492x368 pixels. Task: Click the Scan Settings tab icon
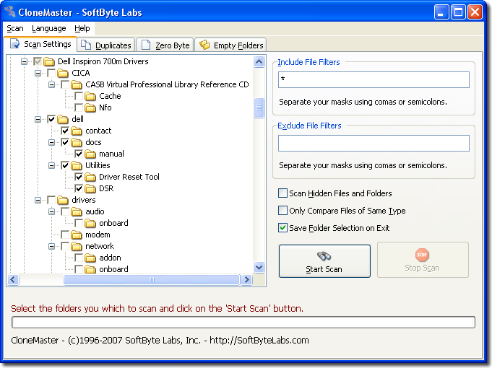click(14, 44)
